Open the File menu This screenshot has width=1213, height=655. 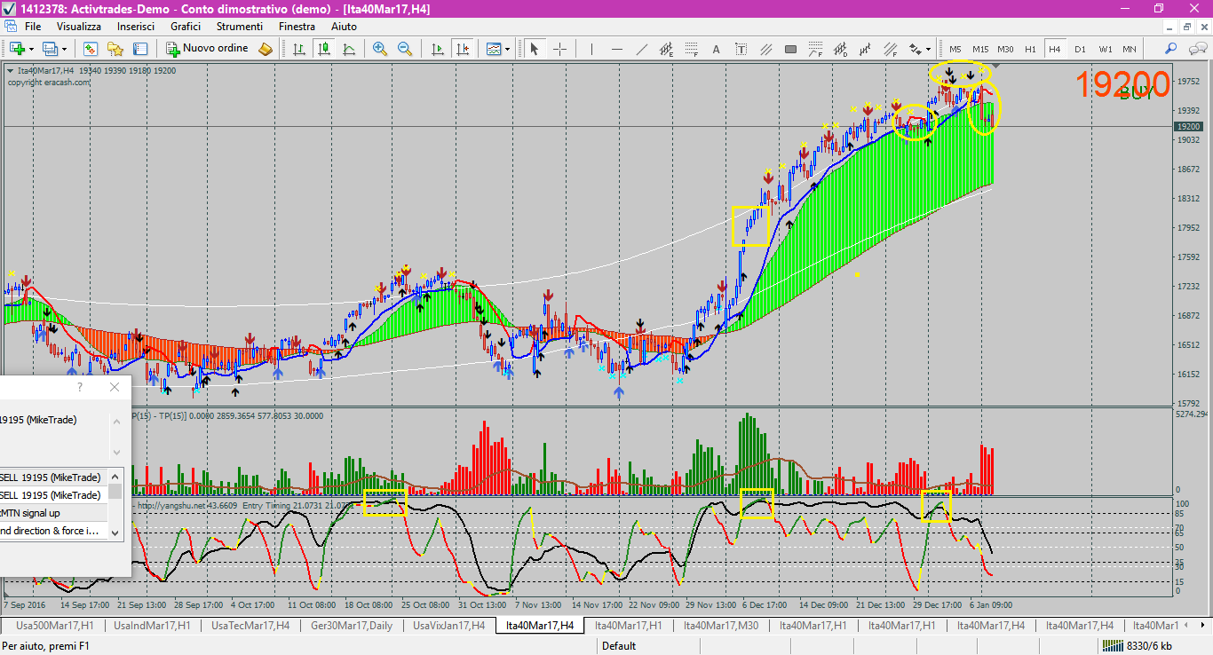click(x=33, y=27)
